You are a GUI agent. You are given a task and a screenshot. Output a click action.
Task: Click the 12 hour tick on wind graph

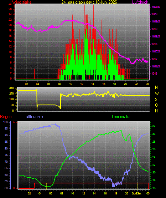82,84
